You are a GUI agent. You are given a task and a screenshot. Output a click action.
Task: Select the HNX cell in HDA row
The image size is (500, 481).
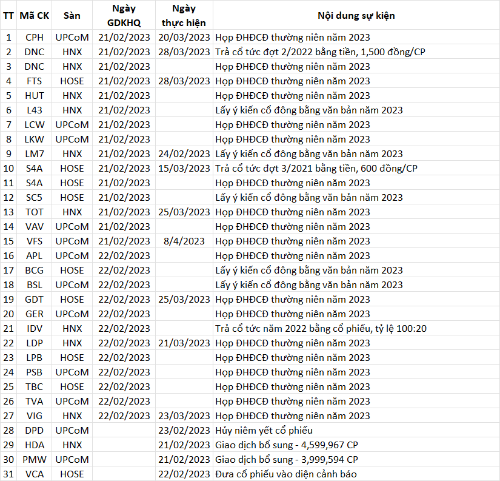[x=72, y=445]
